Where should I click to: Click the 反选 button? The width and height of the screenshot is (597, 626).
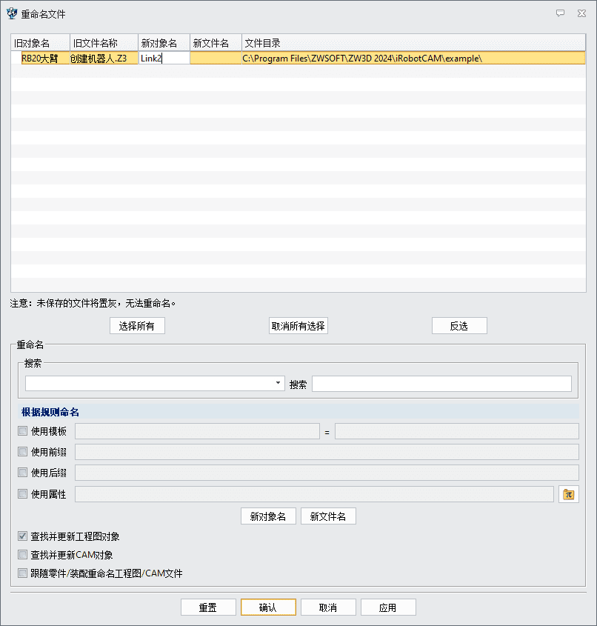pos(459,326)
